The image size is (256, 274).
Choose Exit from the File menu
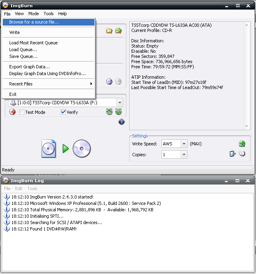click(49, 94)
